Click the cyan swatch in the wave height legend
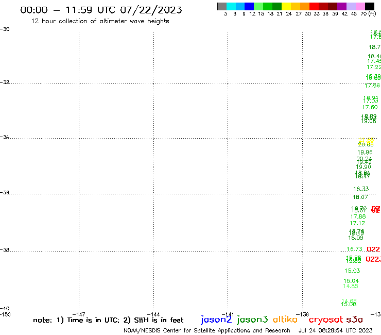Screen dimensions: 381x335 pyautogui.click(x=231, y=6)
